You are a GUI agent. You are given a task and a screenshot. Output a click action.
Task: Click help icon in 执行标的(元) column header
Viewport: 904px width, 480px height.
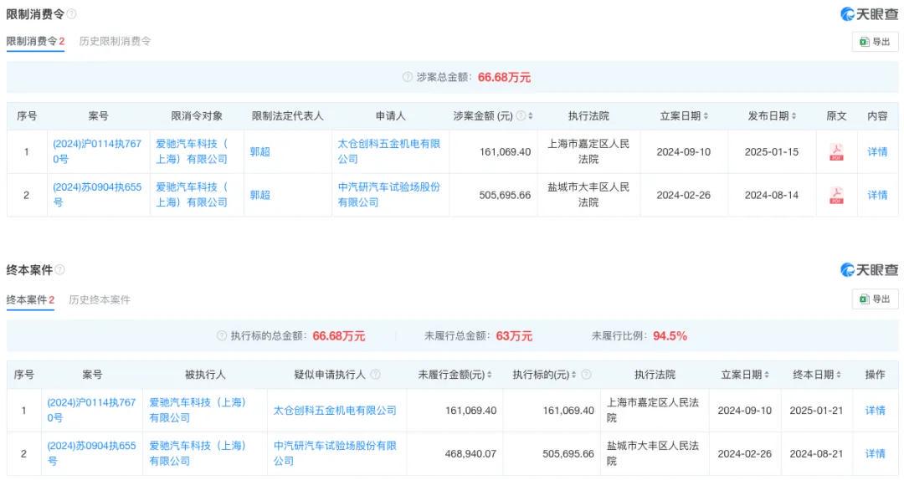pyautogui.click(x=586, y=375)
